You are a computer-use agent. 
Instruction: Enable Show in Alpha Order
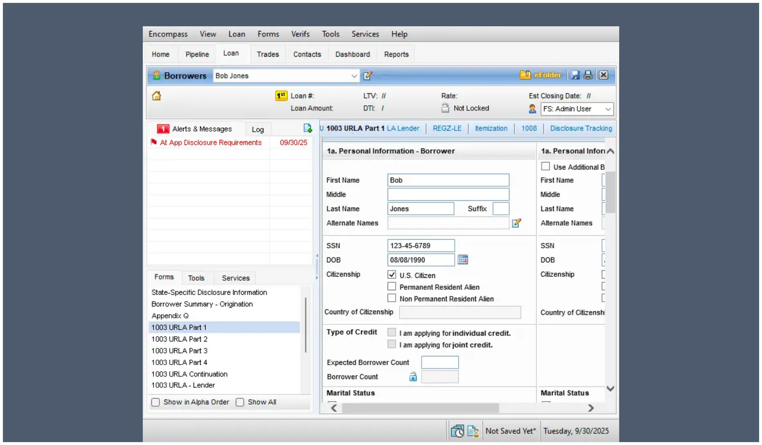[155, 402]
